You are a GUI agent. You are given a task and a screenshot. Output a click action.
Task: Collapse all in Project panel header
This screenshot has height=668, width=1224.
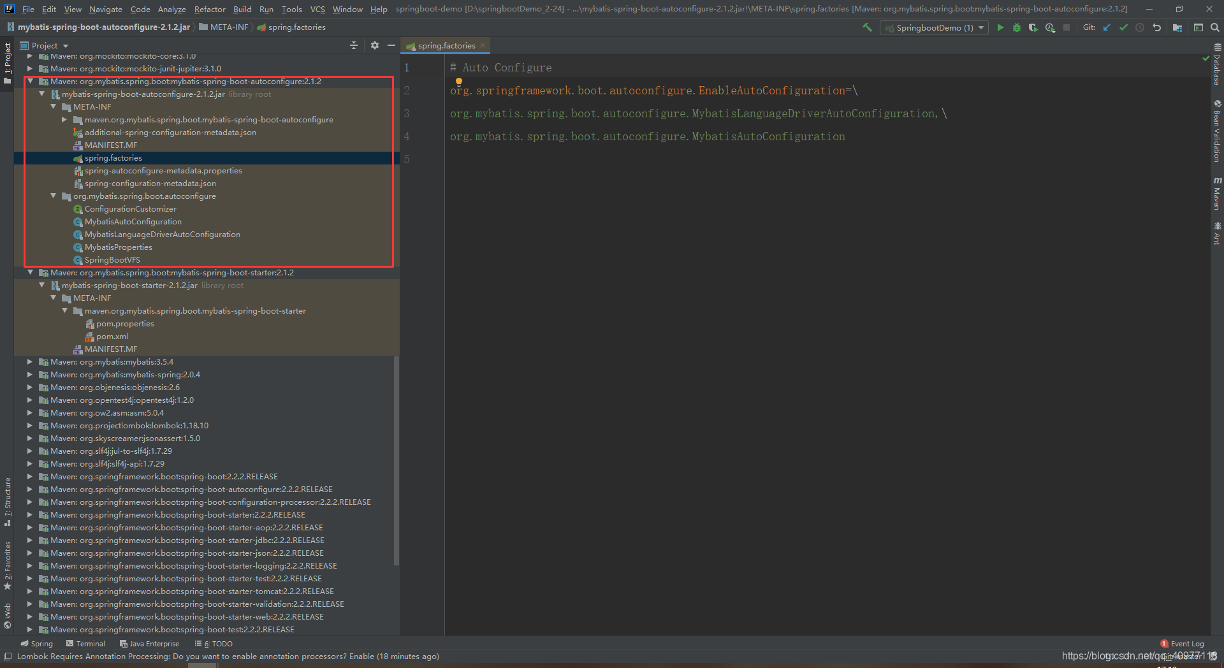point(354,45)
